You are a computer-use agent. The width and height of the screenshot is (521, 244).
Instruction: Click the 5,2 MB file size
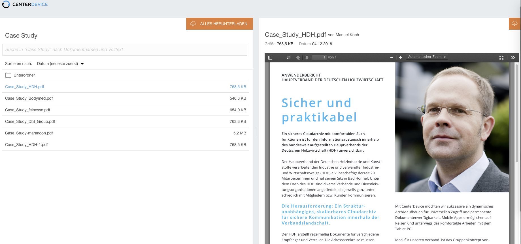coord(240,133)
